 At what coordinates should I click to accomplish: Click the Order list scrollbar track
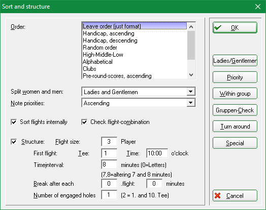pyautogui.click(x=191, y=65)
